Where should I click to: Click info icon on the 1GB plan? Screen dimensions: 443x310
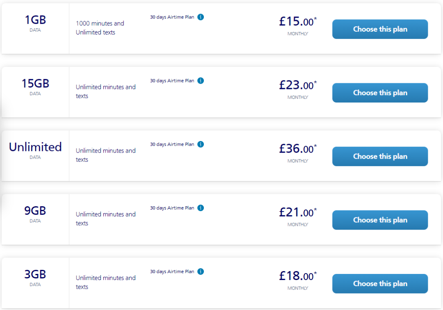[201, 17]
